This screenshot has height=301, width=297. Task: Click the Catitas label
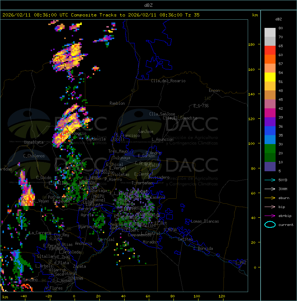tap(185, 239)
